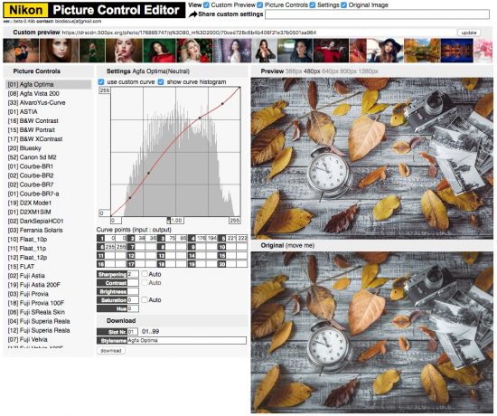
Task: Select the Canon 5d M2 preset
Action: (x=32, y=157)
